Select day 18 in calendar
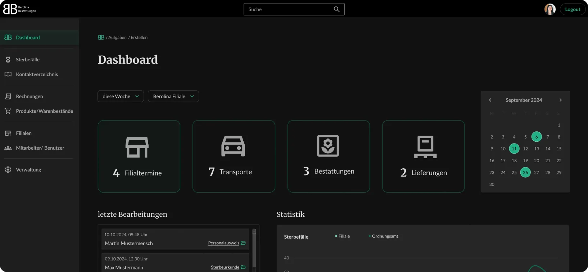 (x=514, y=160)
